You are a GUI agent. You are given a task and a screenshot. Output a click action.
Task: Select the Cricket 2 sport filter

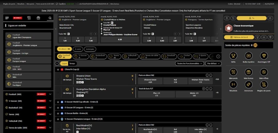coord(185,56)
